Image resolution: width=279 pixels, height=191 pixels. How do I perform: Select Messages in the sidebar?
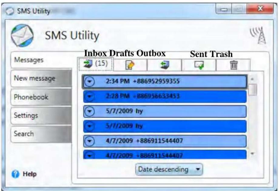click(41, 60)
